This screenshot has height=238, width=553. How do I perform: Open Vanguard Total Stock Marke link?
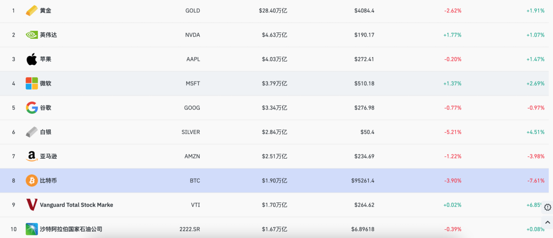click(76, 205)
